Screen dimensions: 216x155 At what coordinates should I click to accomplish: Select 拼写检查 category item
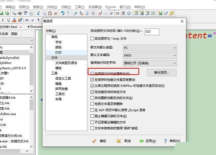coord(61,89)
